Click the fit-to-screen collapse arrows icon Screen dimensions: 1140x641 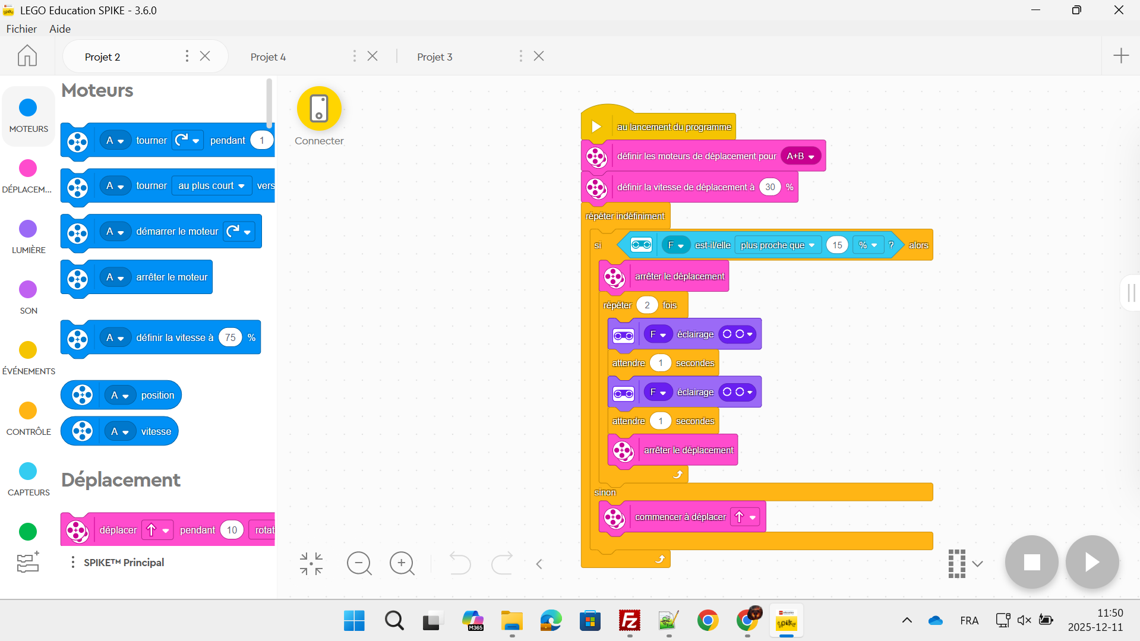pos(311,563)
